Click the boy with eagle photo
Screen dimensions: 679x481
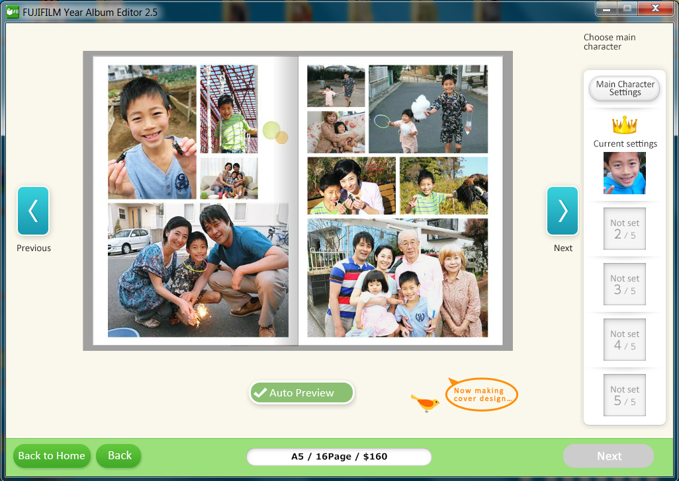click(x=443, y=186)
